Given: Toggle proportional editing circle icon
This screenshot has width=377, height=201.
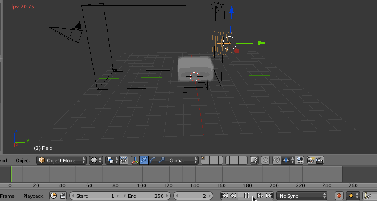Looking at the screenshot, I should 265,160.
